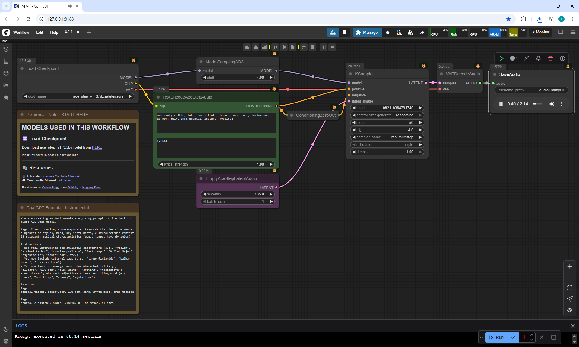Screen dimensions: 579x347
Task: Toggle the bottom panel icon
Action: [x=561, y=32]
